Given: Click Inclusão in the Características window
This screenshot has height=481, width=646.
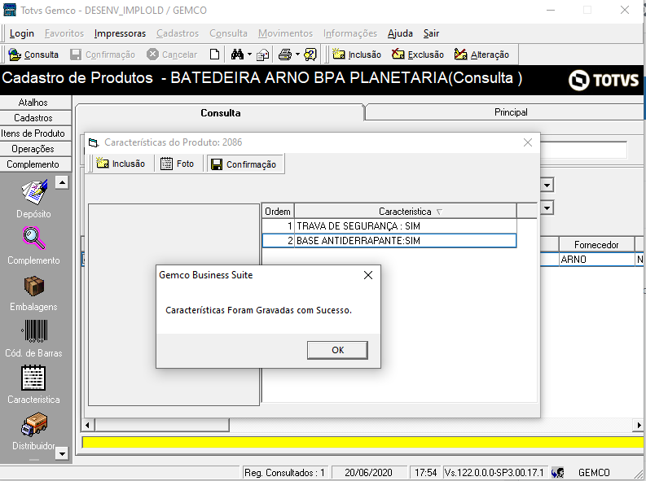Looking at the screenshot, I should pyautogui.click(x=121, y=164).
